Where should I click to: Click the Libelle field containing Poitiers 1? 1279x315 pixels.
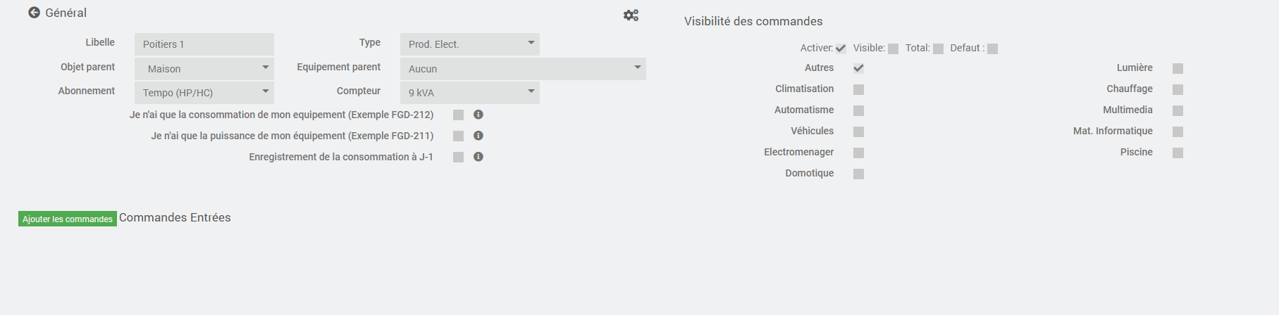204,44
